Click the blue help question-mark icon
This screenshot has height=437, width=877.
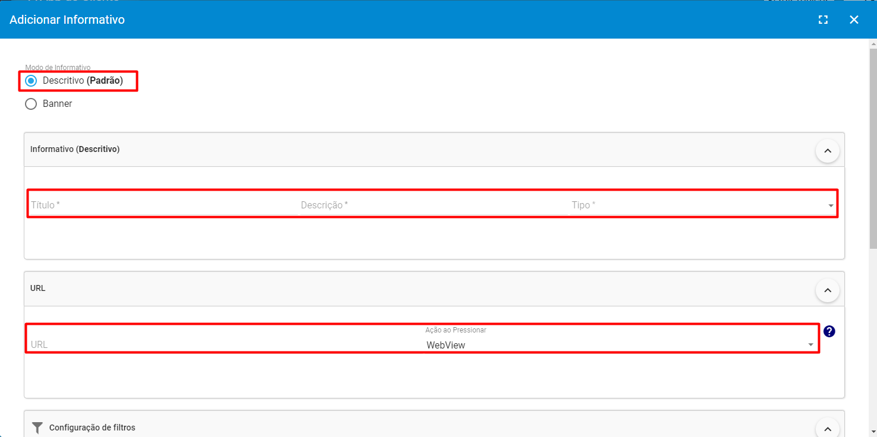[x=829, y=331]
